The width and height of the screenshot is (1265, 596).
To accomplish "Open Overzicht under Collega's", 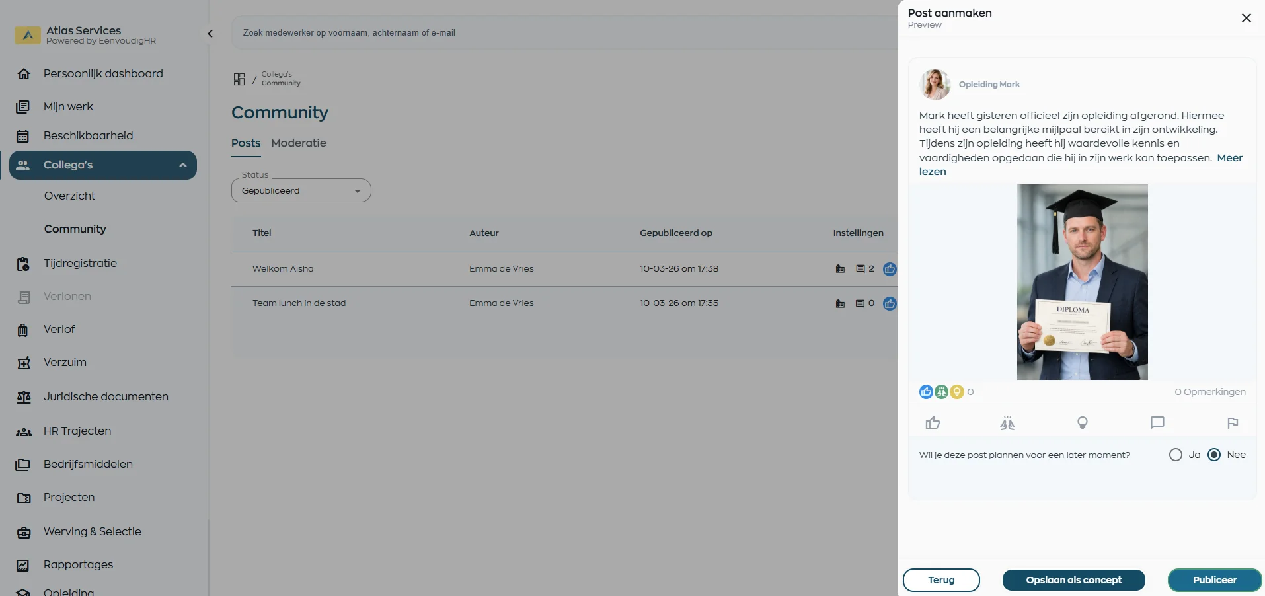I will click(x=69, y=196).
